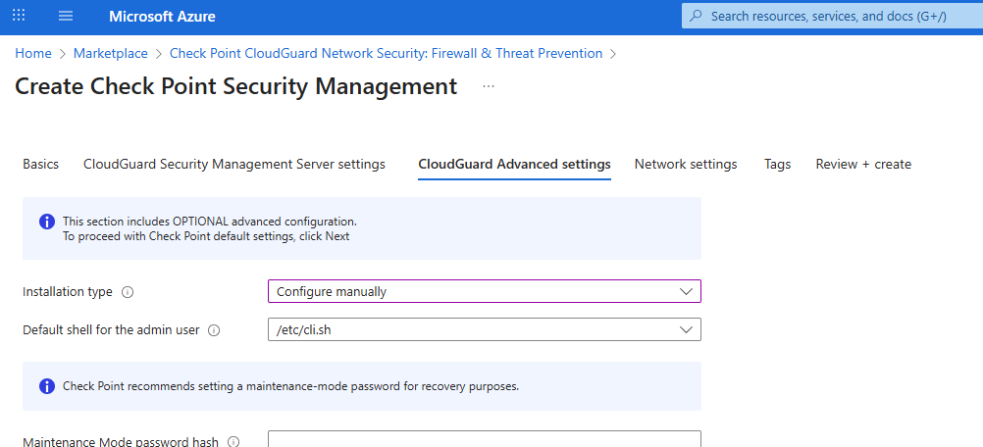The height and width of the screenshot is (447, 983).
Task: Click the Microsoft Azure title
Action: click(x=162, y=17)
